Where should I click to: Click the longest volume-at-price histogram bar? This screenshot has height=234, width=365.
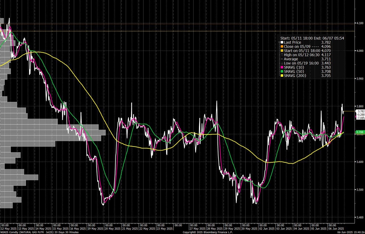53,133
